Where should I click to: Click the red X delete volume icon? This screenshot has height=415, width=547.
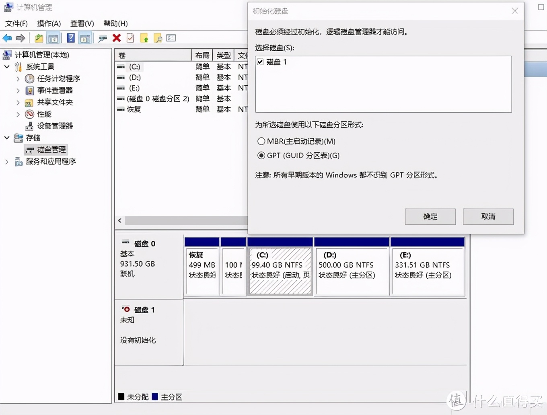(116, 38)
